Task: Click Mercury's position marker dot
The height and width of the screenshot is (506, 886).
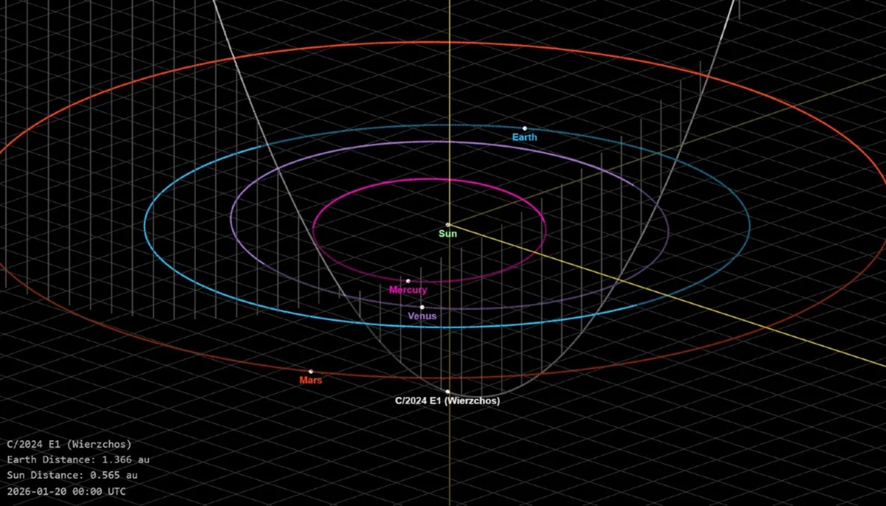Action: click(x=409, y=280)
